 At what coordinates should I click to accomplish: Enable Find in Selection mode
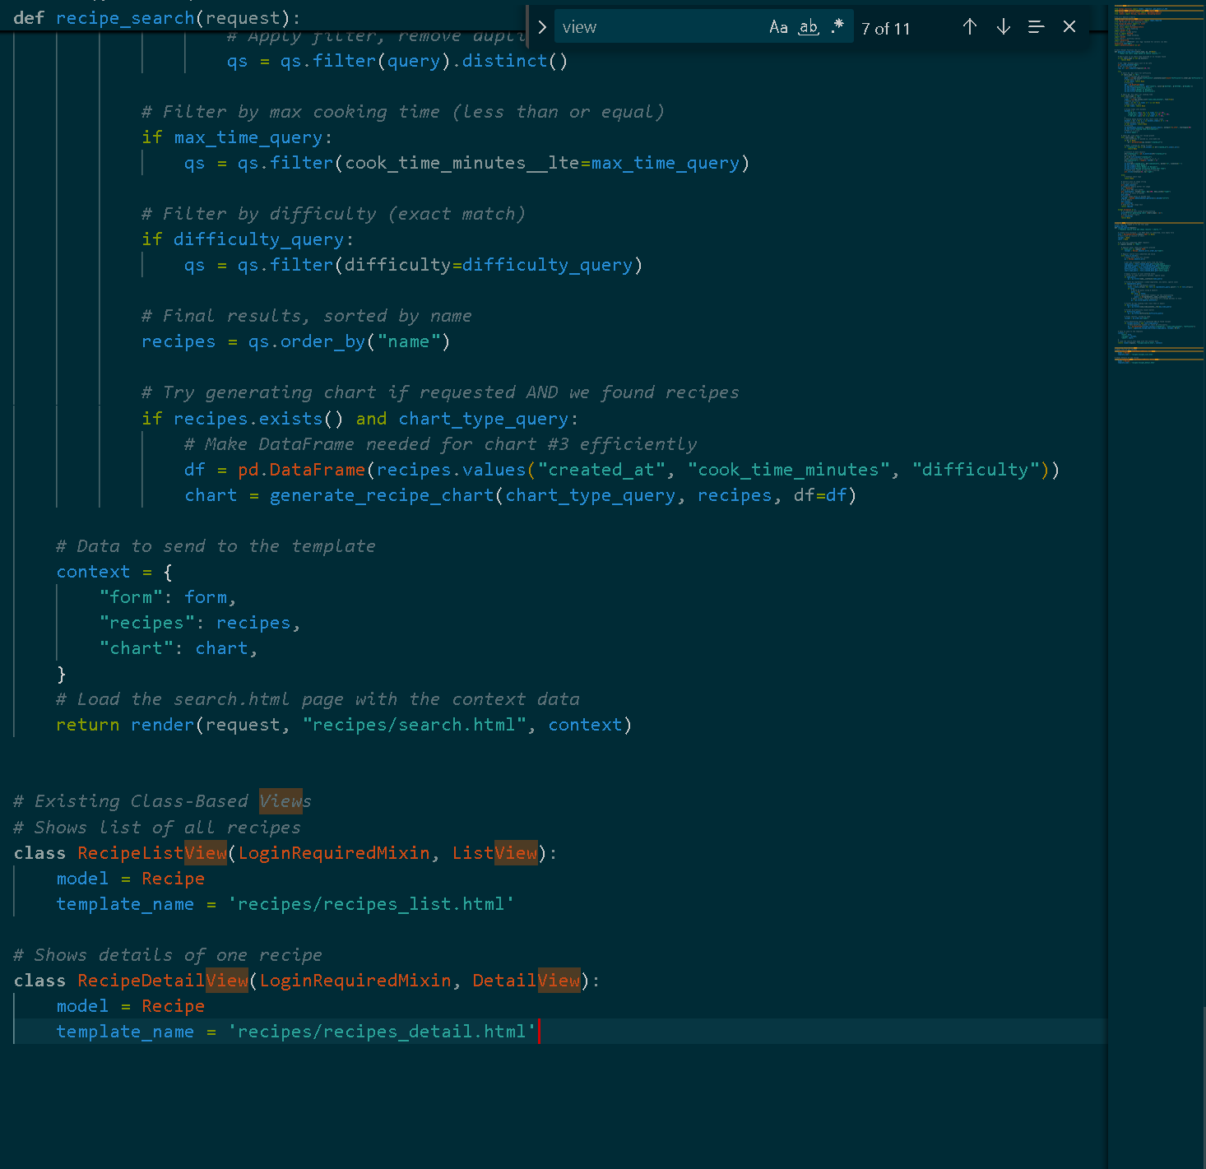click(x=1036, y=26)
